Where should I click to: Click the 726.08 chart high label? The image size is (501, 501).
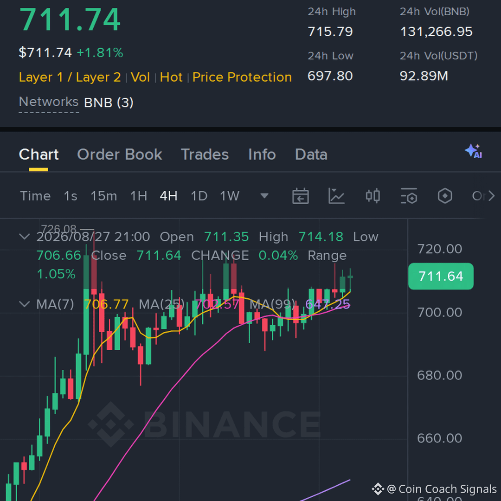click(x=59, y=228)
